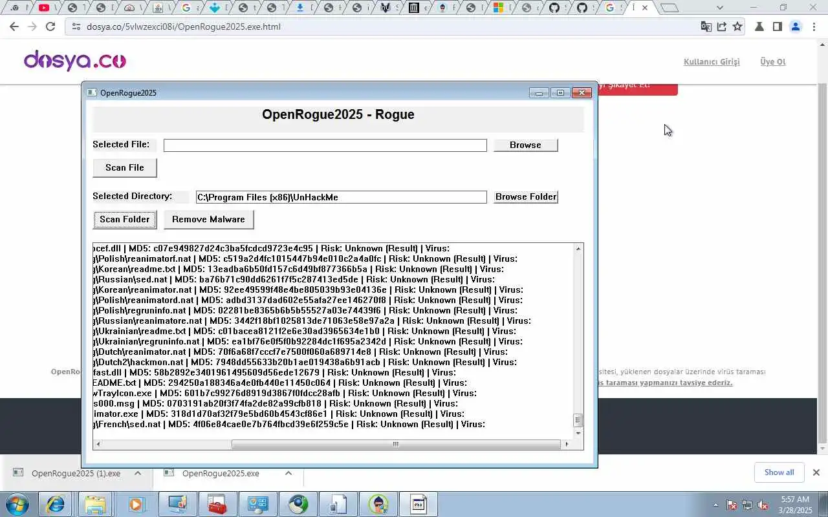Screen dimensions: 828x517
Task: Toggle the browser side panel icon
Action: click(x=778, y=26)
